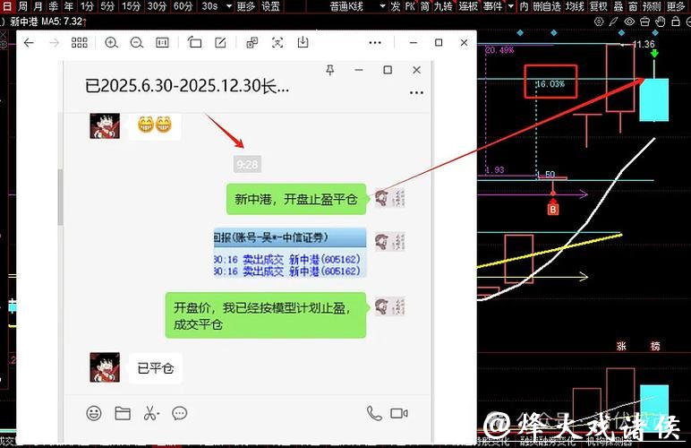Open the 更多 menu at toolbar's right end
The height and width of the screenshot is (448, 691).
[x=676, y=6]
